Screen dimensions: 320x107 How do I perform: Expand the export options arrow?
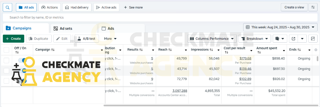coord(302,39)
